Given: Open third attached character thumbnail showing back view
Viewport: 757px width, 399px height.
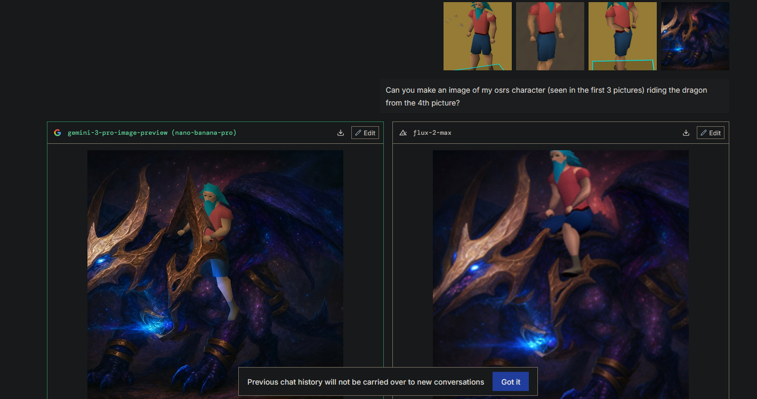Looking at the screenshot, I should (623, 36).
